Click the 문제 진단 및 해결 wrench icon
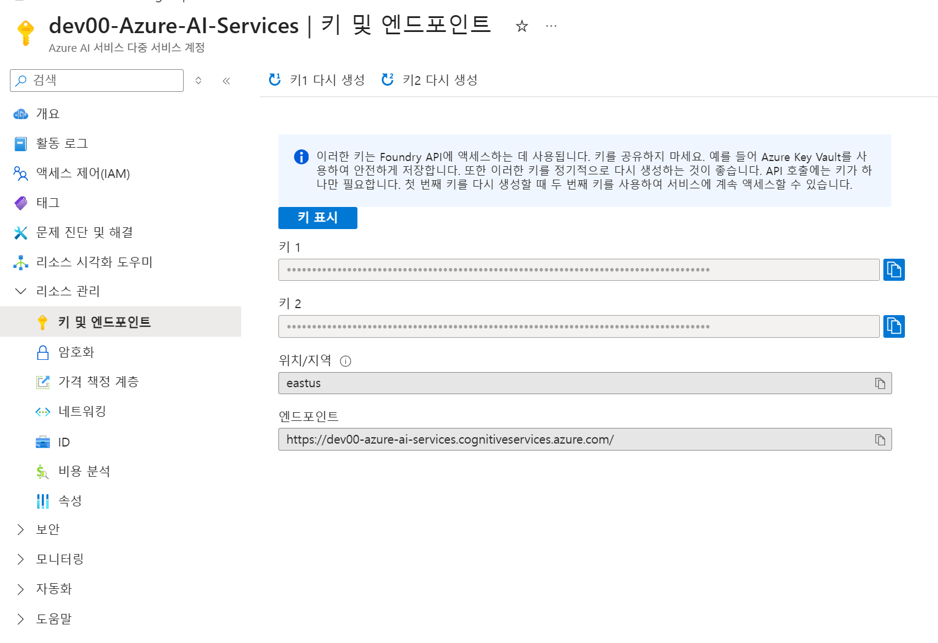 [21, 233]
